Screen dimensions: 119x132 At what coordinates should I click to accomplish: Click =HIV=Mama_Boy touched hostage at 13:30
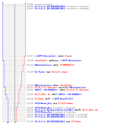(x=51, y=108)
